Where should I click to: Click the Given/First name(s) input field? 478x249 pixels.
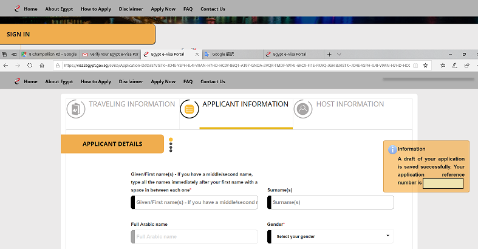tap(194, 202)
